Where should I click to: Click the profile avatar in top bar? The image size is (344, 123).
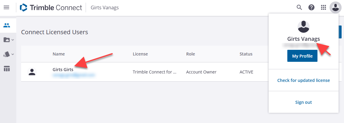coord(335,7)
